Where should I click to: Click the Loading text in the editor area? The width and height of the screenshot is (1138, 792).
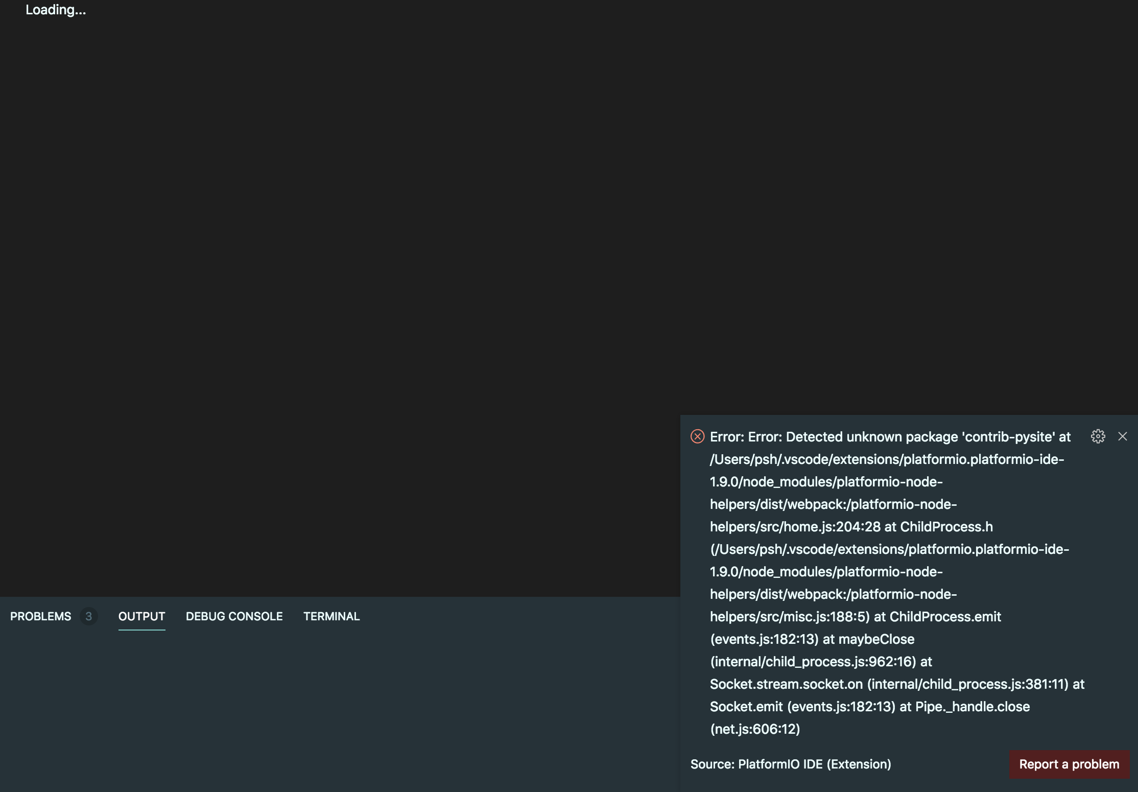coord(56,9)
